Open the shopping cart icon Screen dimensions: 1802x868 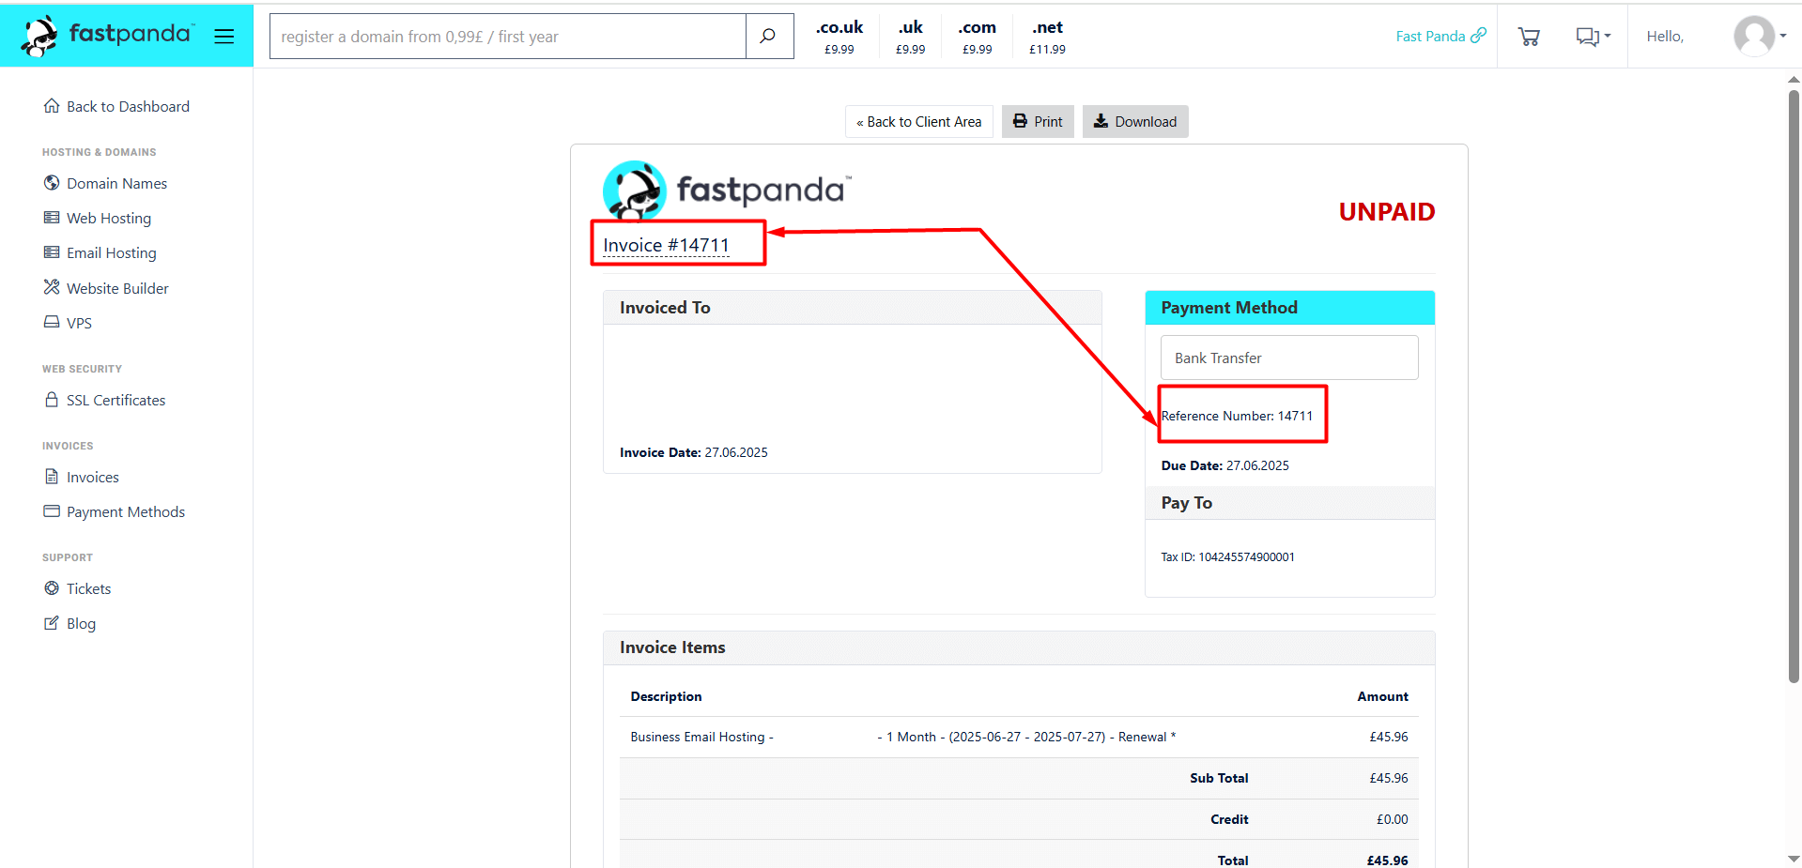pos(1529,37)
